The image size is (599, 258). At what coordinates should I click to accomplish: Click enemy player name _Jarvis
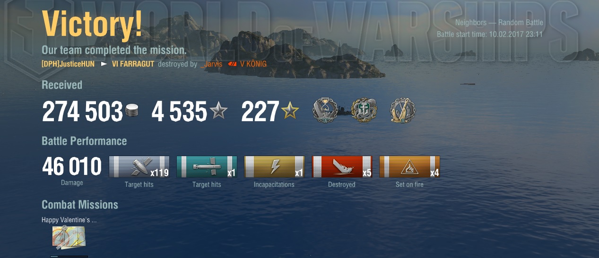click(211, 64)
